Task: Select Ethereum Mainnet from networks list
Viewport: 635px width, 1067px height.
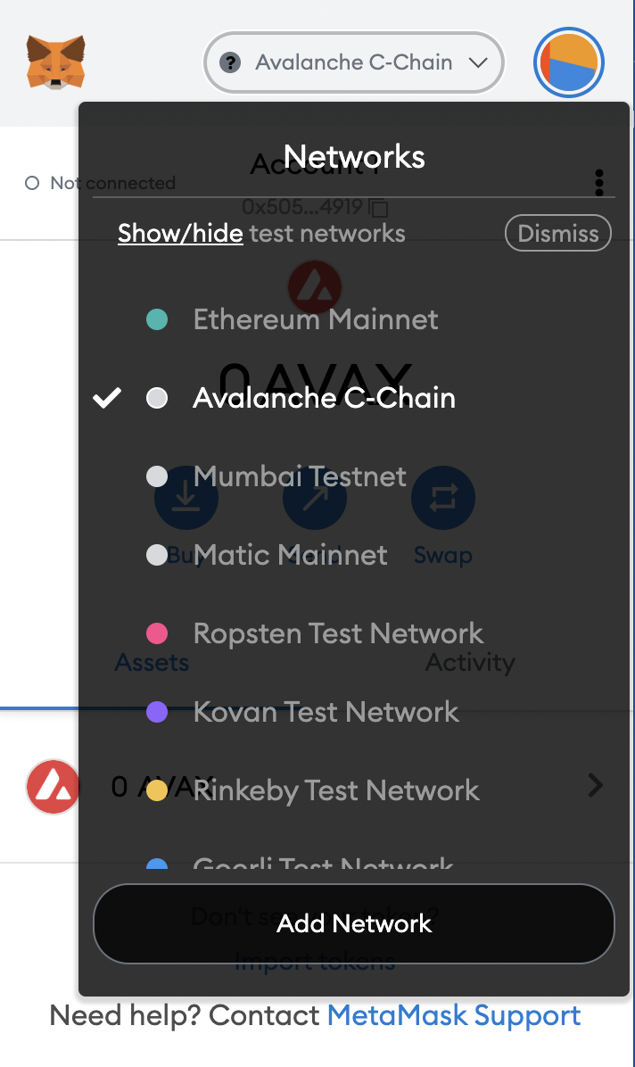Action: [x=316, y=319]
